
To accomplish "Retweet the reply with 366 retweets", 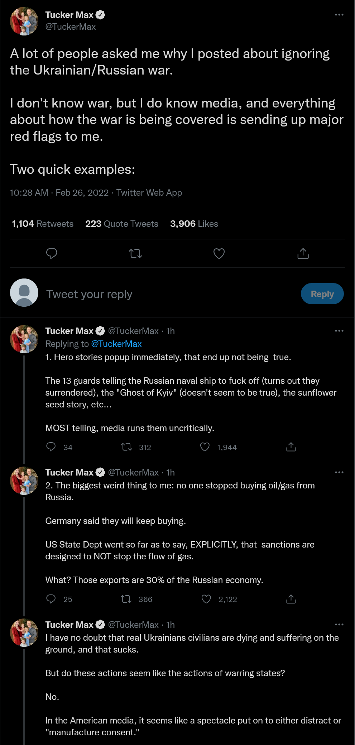I will click(x=126, y=599).
